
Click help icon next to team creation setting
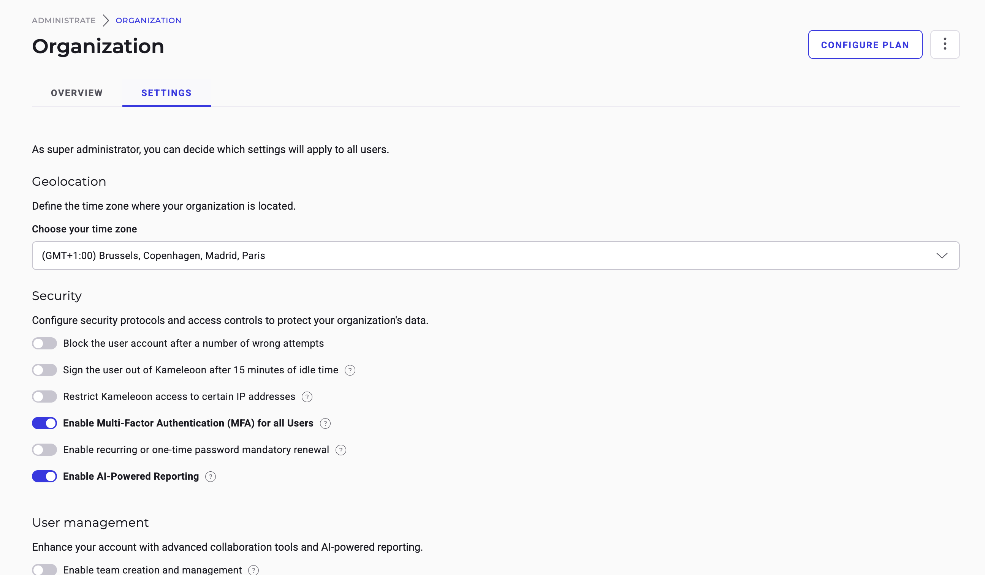pos(253,570)
